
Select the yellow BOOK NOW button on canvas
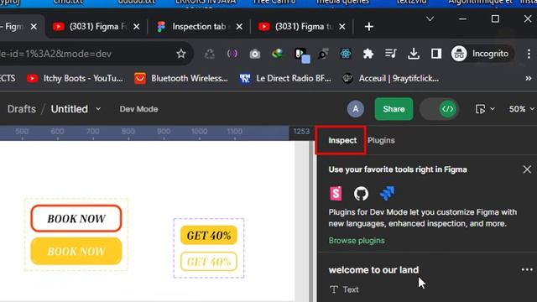(76, 252)
